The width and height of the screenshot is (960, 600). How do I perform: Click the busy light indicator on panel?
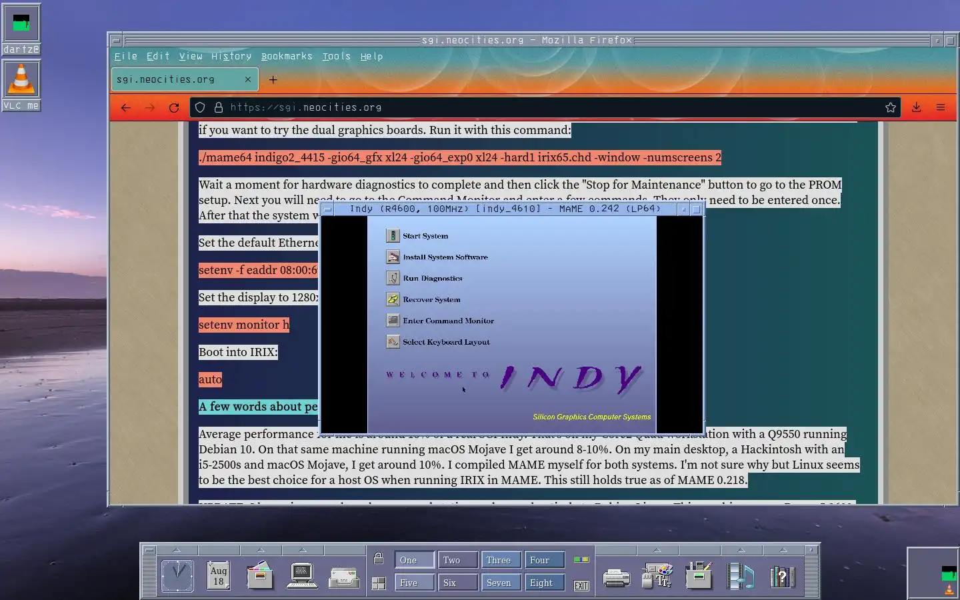[x=581, y=559]
